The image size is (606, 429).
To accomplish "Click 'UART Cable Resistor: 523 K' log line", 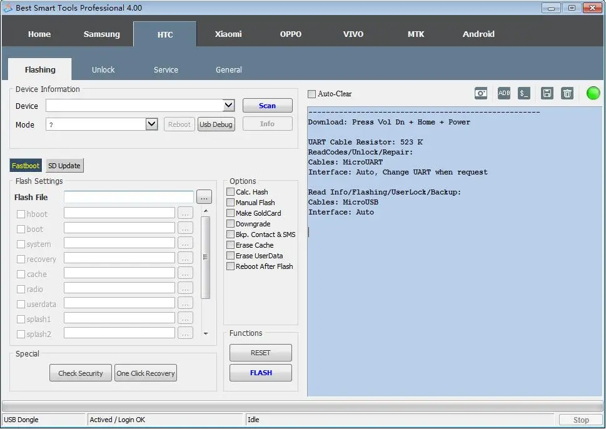I will pos(365,142).
